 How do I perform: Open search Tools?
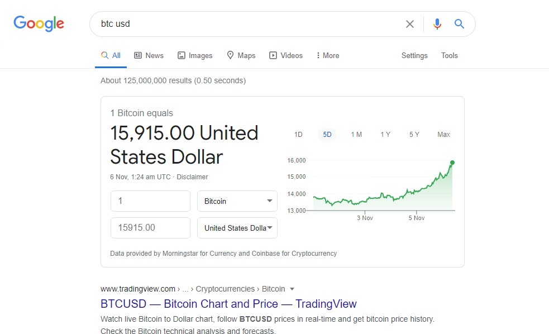449,55
